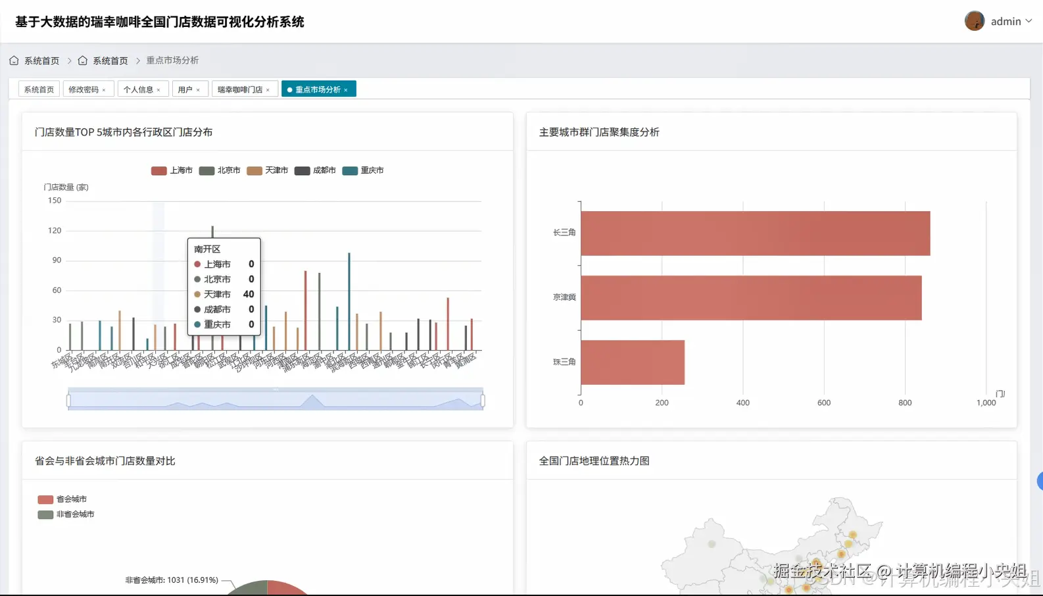This screenshot has height=596, width=1043.
Task: Click the right data zoom slider handle
Action: [483, 400]
